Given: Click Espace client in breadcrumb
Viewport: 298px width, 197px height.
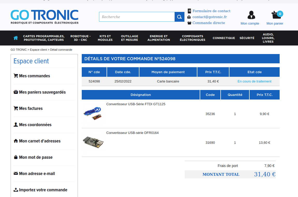Looking at the screenshot, I should pos(38,50).
